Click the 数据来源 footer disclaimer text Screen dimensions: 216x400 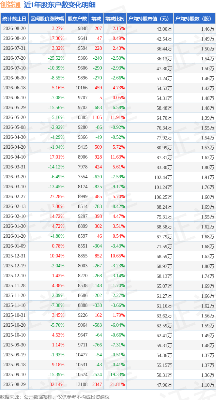pos(55,397)
